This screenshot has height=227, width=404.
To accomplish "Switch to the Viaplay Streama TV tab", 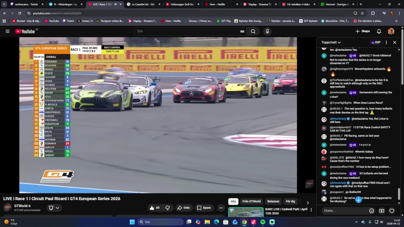I will pos(260,4).
